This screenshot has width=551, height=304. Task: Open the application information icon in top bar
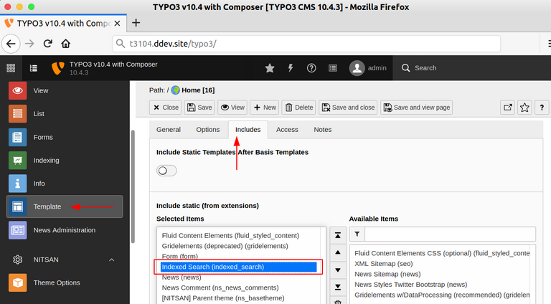[x=332, y=68]
